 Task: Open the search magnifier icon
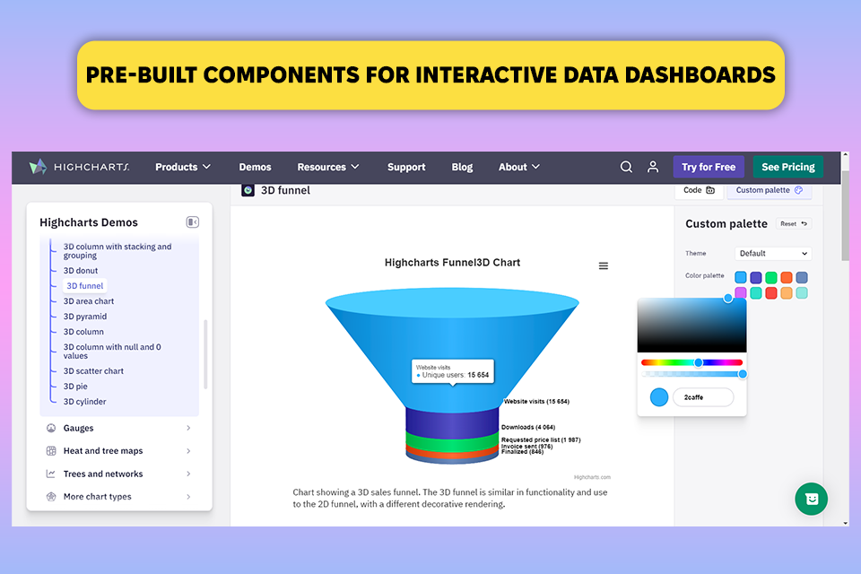[626, 167]
